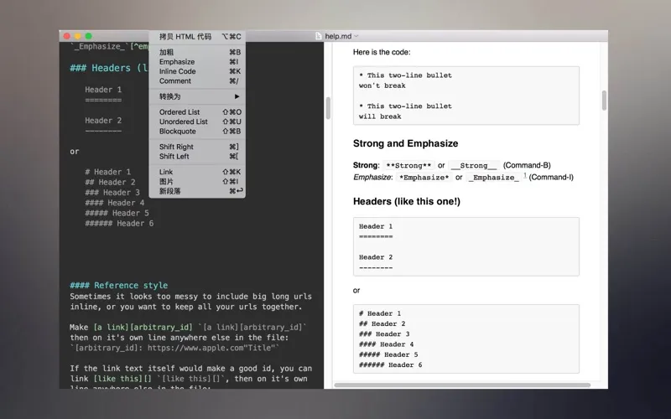Click "(Command-B)" text in preview
671x419 pixels.
pyautogui.click(x=527, y=165)
